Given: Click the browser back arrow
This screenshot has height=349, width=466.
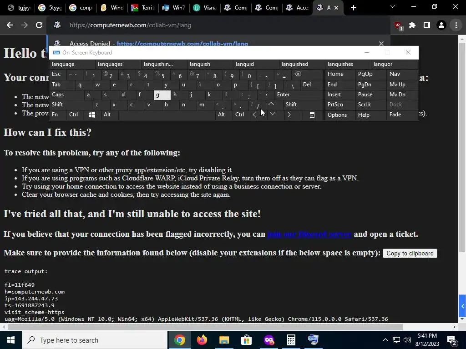Looking at the screenshot, I should 10,25.
